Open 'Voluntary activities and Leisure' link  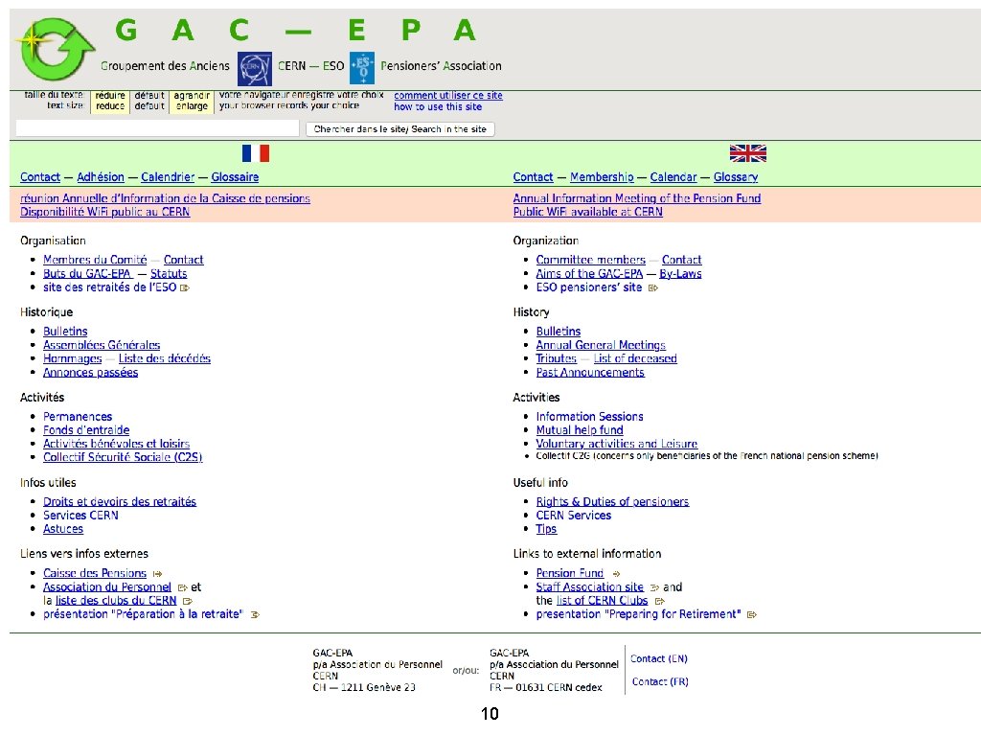[617, 444]
